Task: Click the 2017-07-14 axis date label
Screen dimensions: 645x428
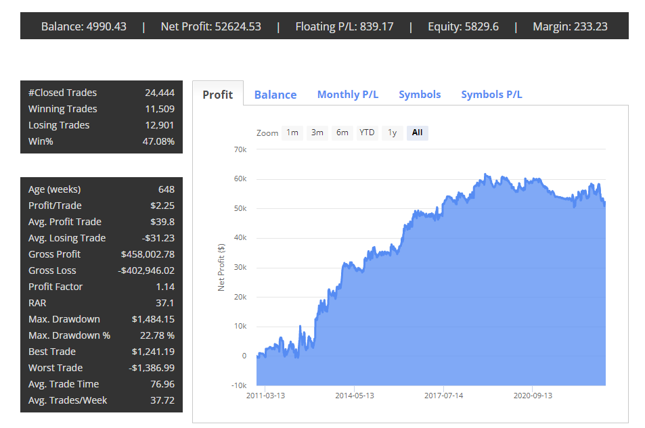Action: pos(444,396)
